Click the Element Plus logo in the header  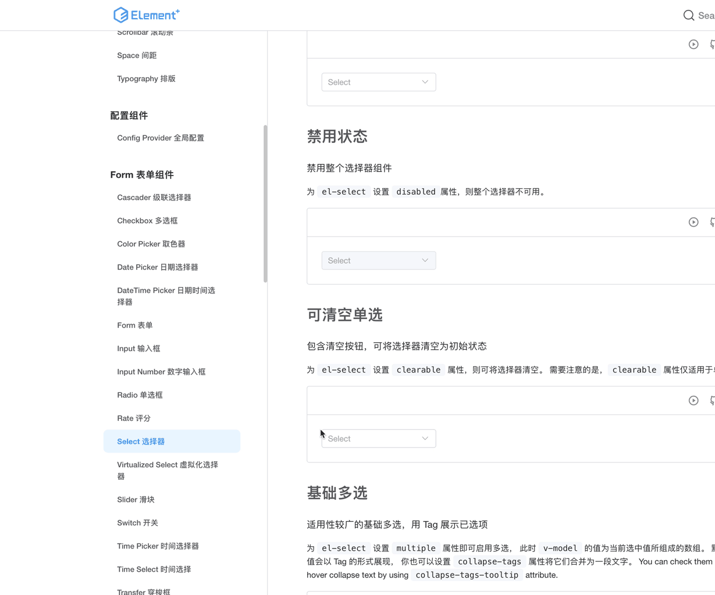click(146, 15)
